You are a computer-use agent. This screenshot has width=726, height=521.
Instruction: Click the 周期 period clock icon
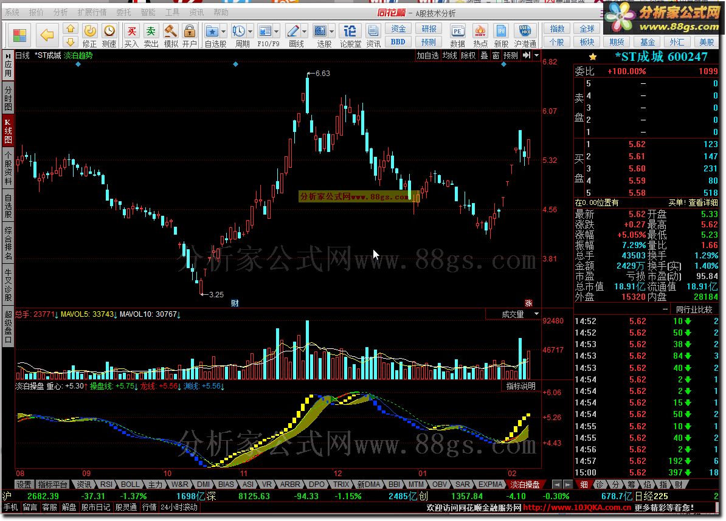(x=239, y=31)
